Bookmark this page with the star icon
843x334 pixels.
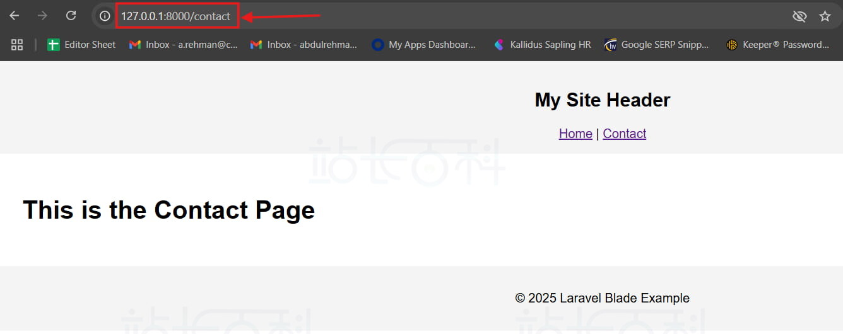[x=825, y=16]
